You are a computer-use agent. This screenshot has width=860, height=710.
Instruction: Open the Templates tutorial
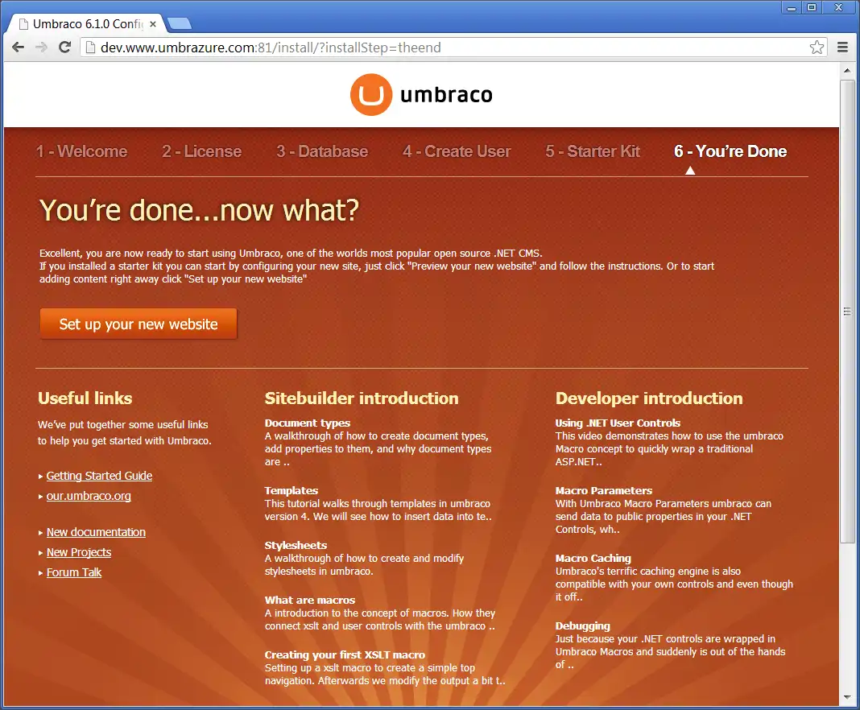[x=291, y=491]
